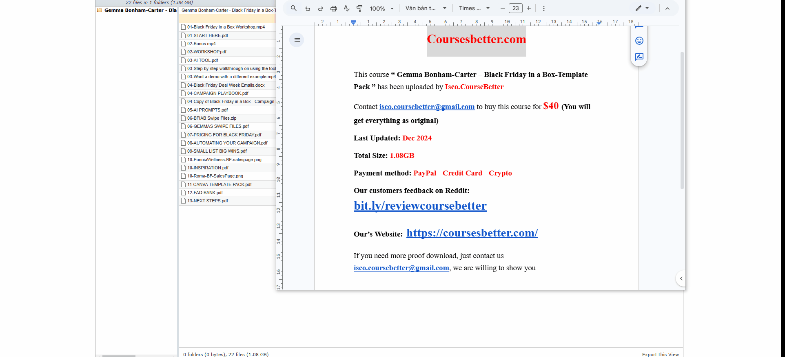The image size is (785, 357).
Task: Open the bit.ly/reviewcoursebetter link
Action: [420, 206]
